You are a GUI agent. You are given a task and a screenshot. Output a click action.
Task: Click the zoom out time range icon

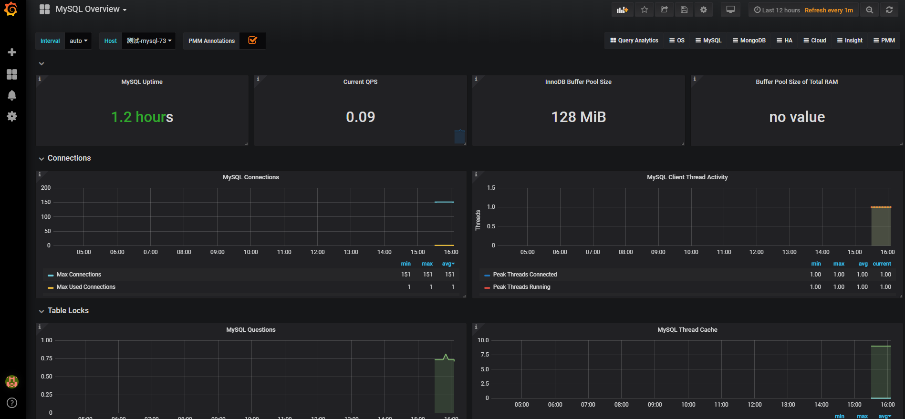[870, 10]
